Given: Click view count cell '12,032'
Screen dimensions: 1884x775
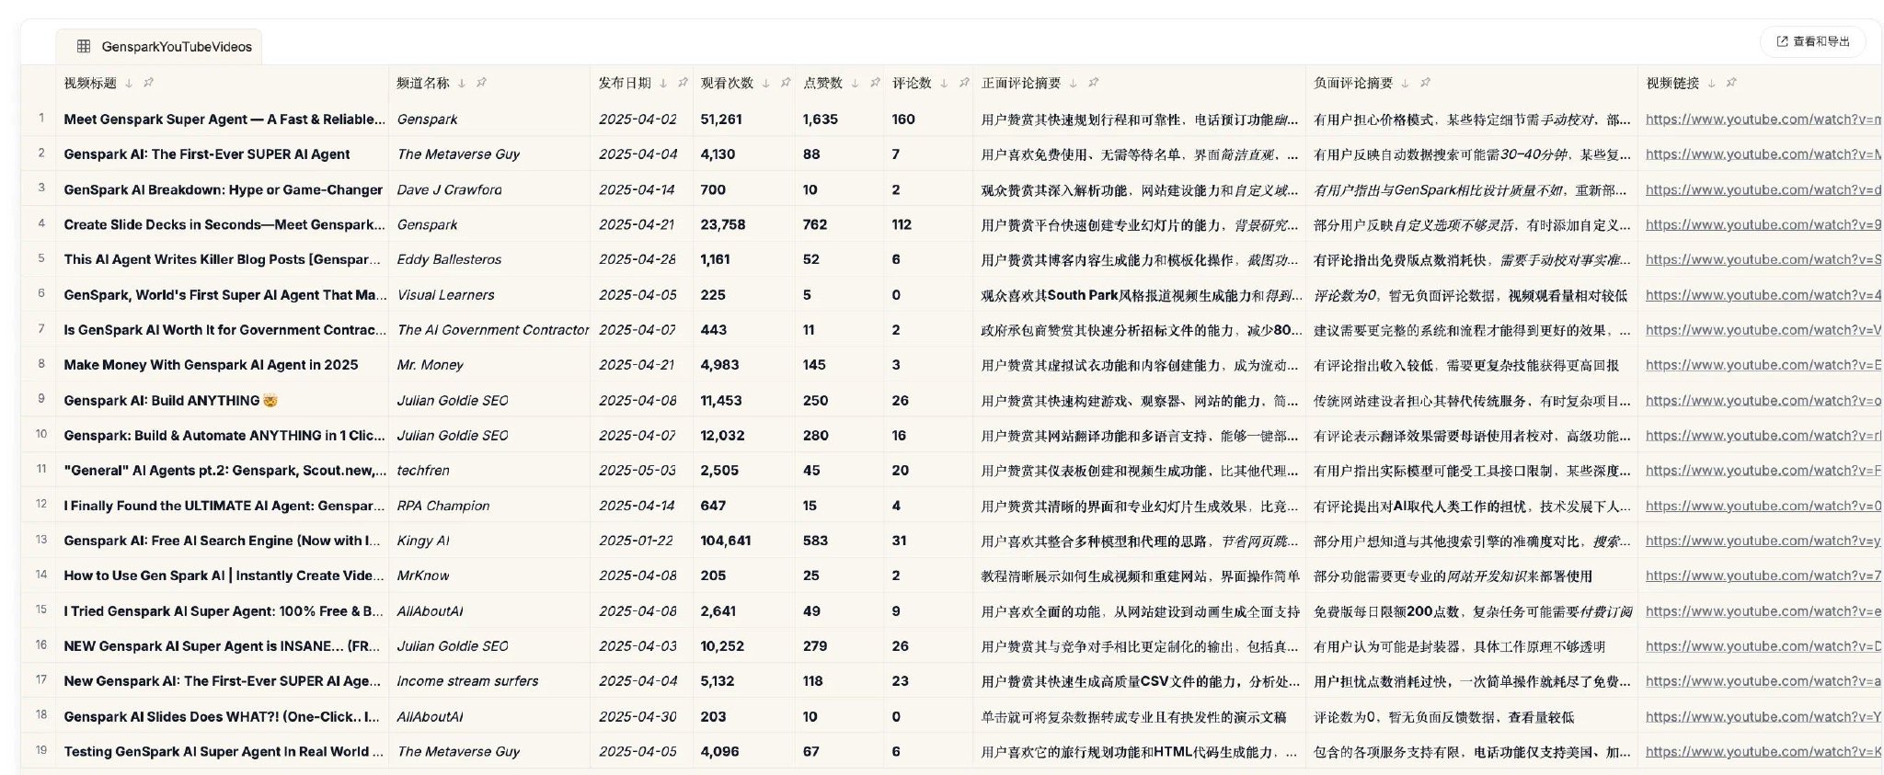Looking at the screenshot, I should (722, 435).
